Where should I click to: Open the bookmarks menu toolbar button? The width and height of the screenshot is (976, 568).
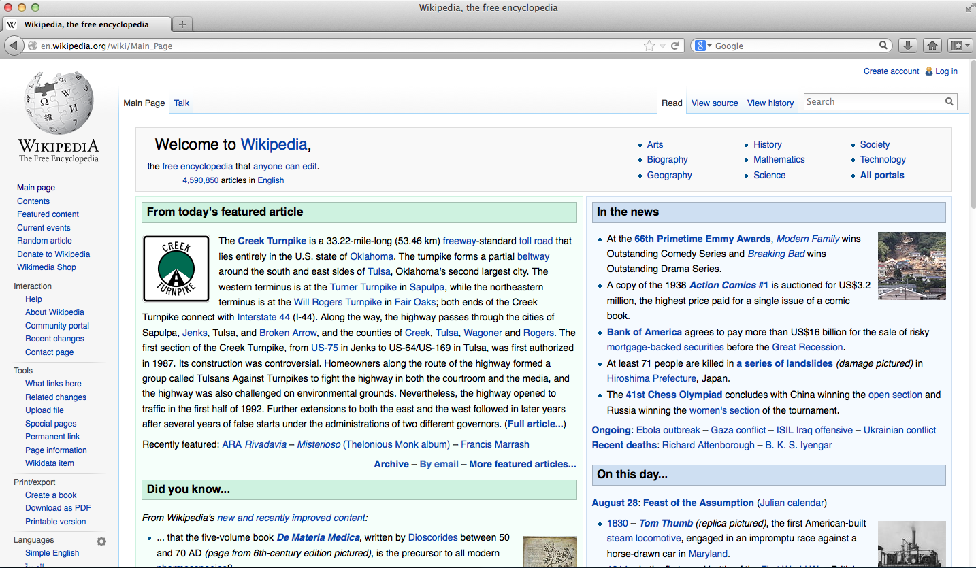tap(960, 46)
